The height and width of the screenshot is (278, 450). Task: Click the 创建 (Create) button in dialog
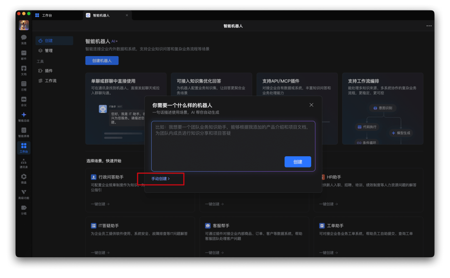click(297, 162)
